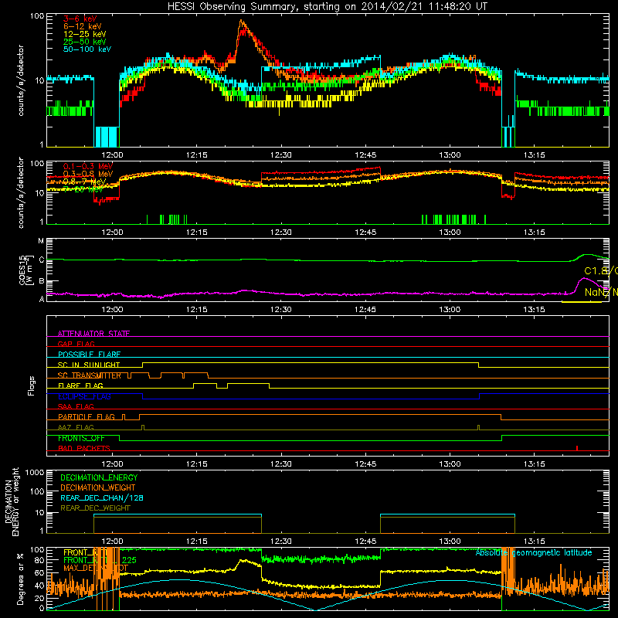Click the orange MAX_DE legend label in bottom panel
This screenshot has width=618, height=618.
pos(96,568)
